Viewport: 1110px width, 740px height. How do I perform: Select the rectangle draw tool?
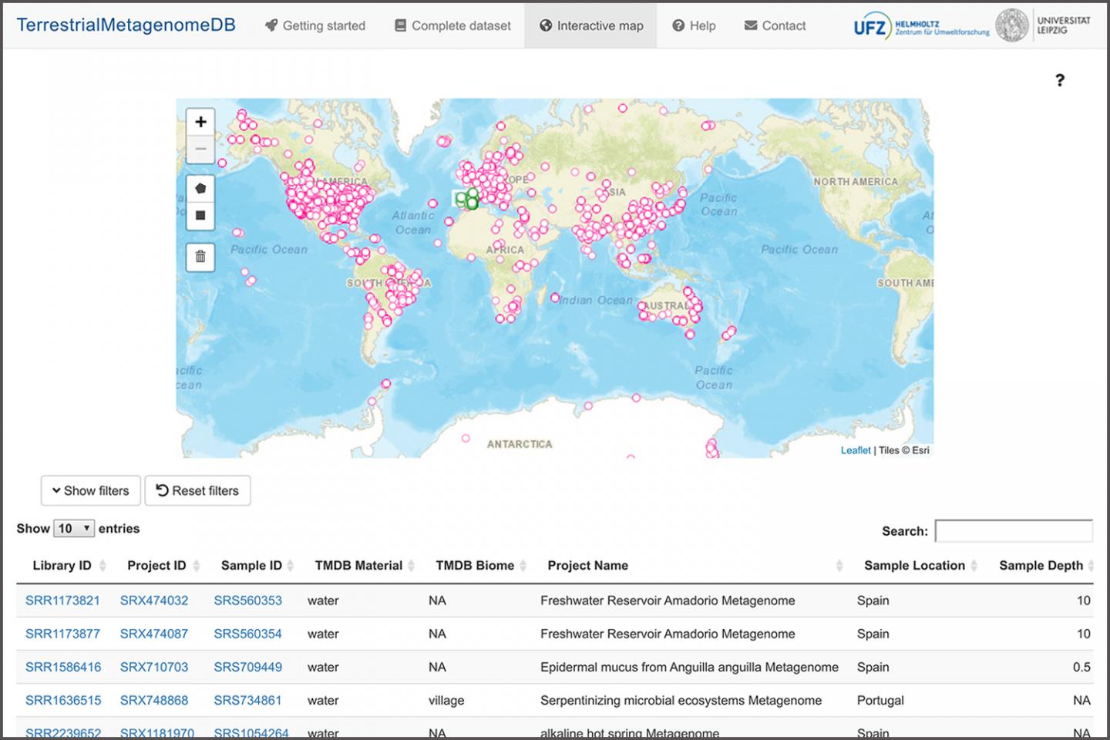click(200, 216)
